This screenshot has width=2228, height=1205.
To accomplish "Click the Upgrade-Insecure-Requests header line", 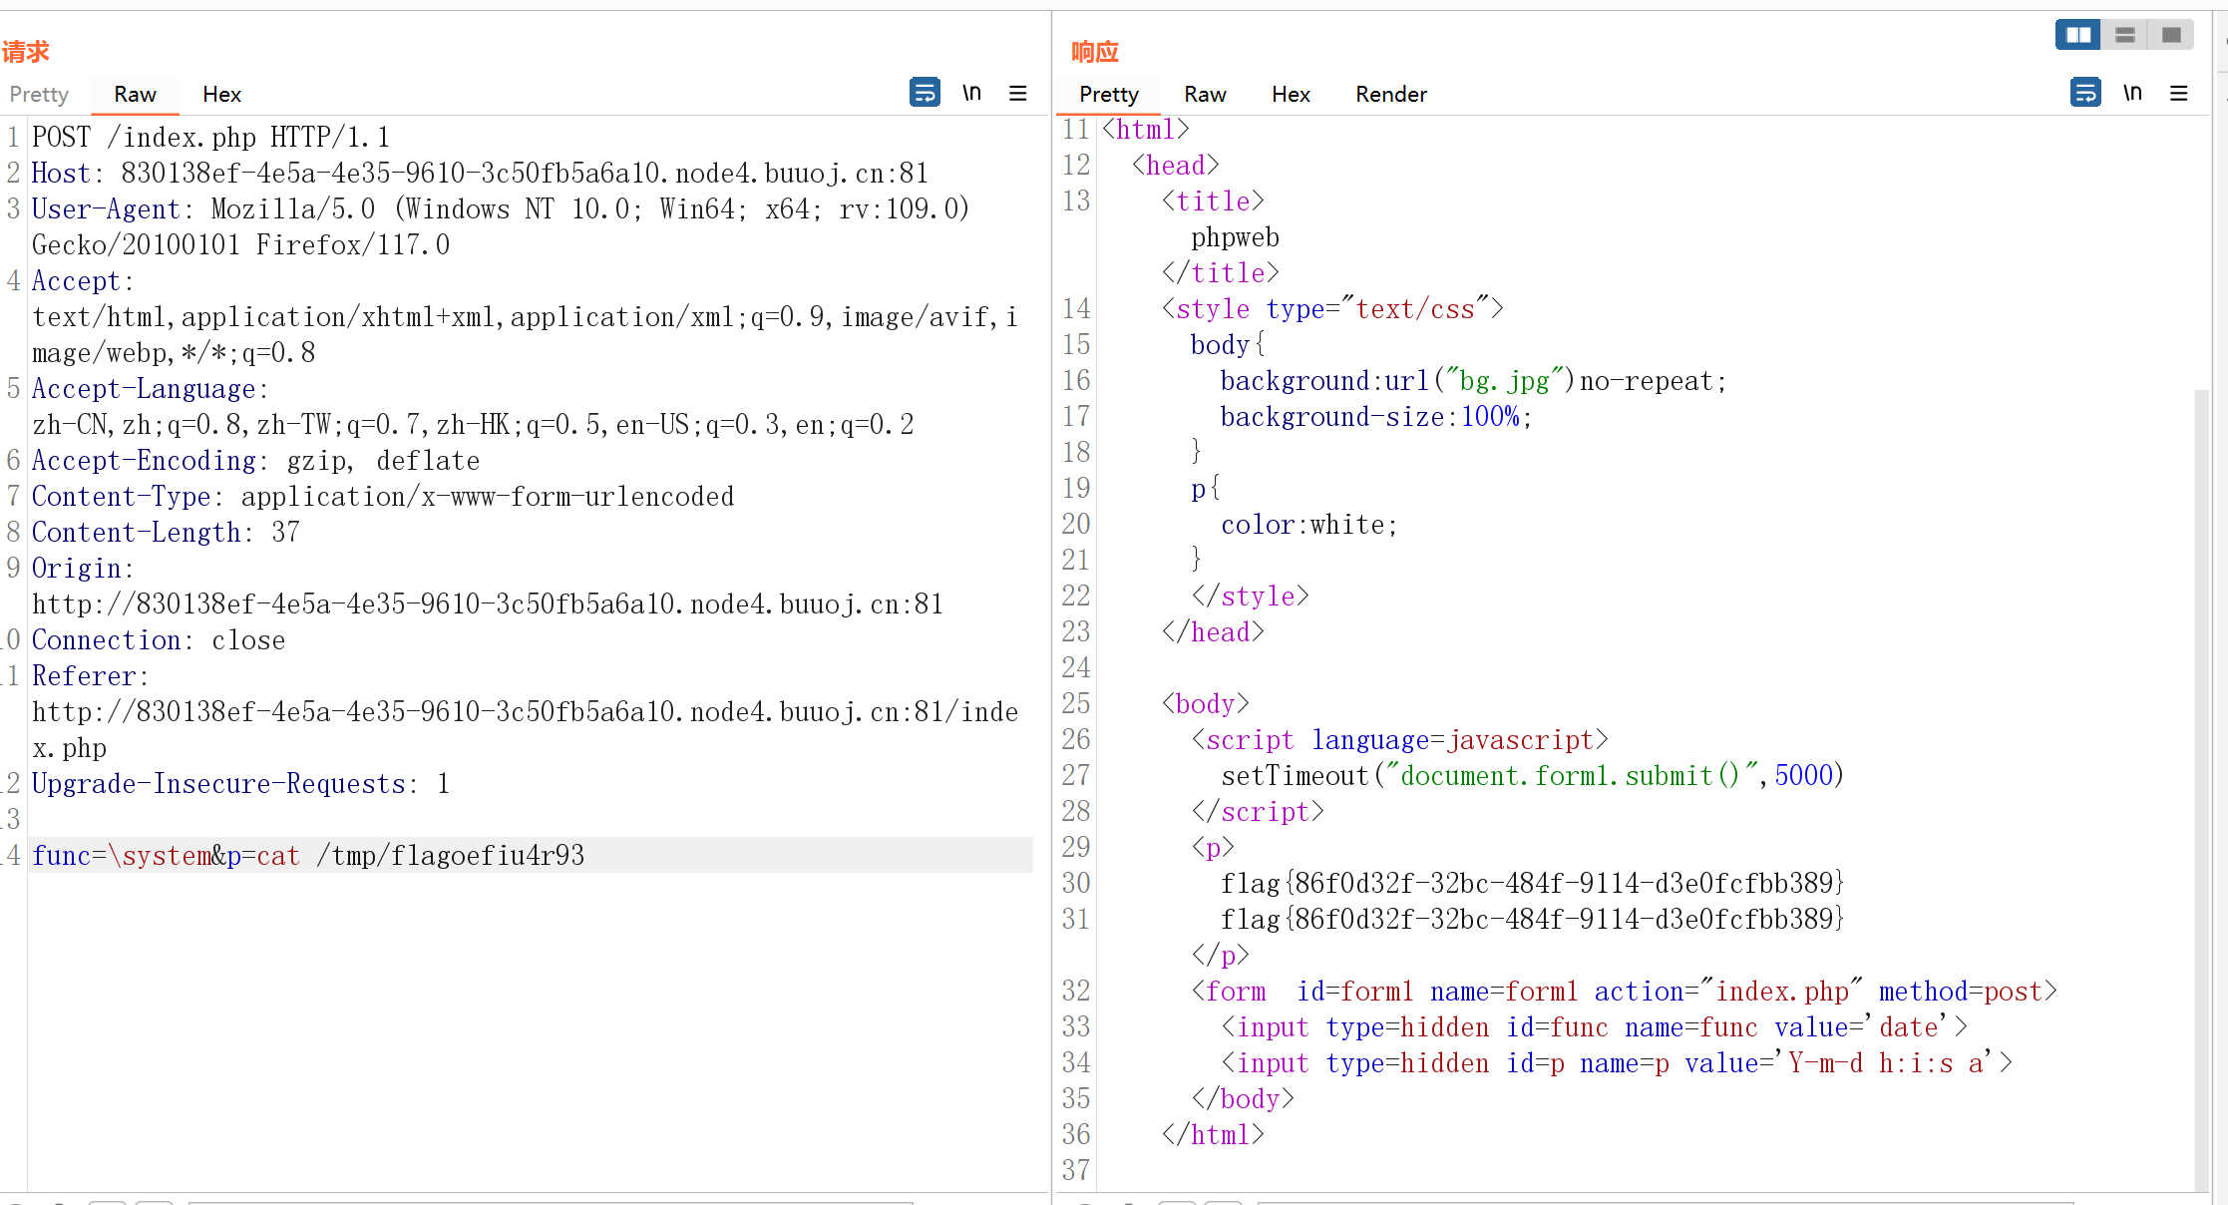I will click(240, 784).
